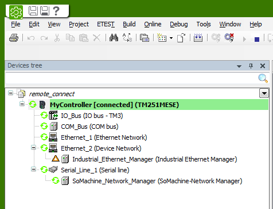Screen dimensions: 273x209
Task: Select remote_connect project item
Action: [52, 94]
